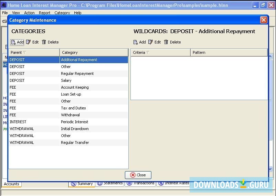Image resolution: width=276 pixels, height=196 pixels.
Task: Click the house app icon in title bar
Action: pyautogui.click(x=4, y=5)
